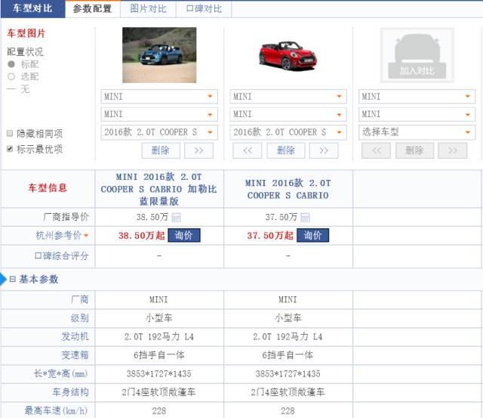Open second column brand dropdown MINI
Viewport: 483px width, 418px height.
coord(288,97)
